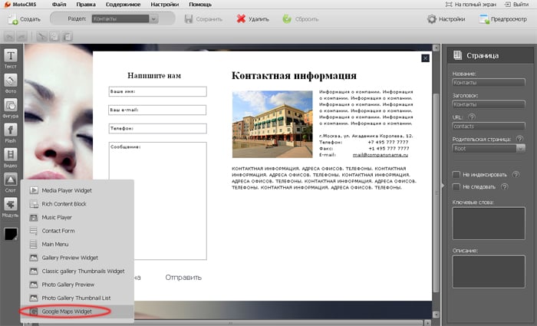Screen dimensions: 537x326
Task: Click the black color swatch
Action: pyautogui.click(x=12, y=233)
